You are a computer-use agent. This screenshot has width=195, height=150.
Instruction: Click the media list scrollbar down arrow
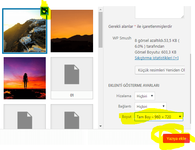point(100,126)
